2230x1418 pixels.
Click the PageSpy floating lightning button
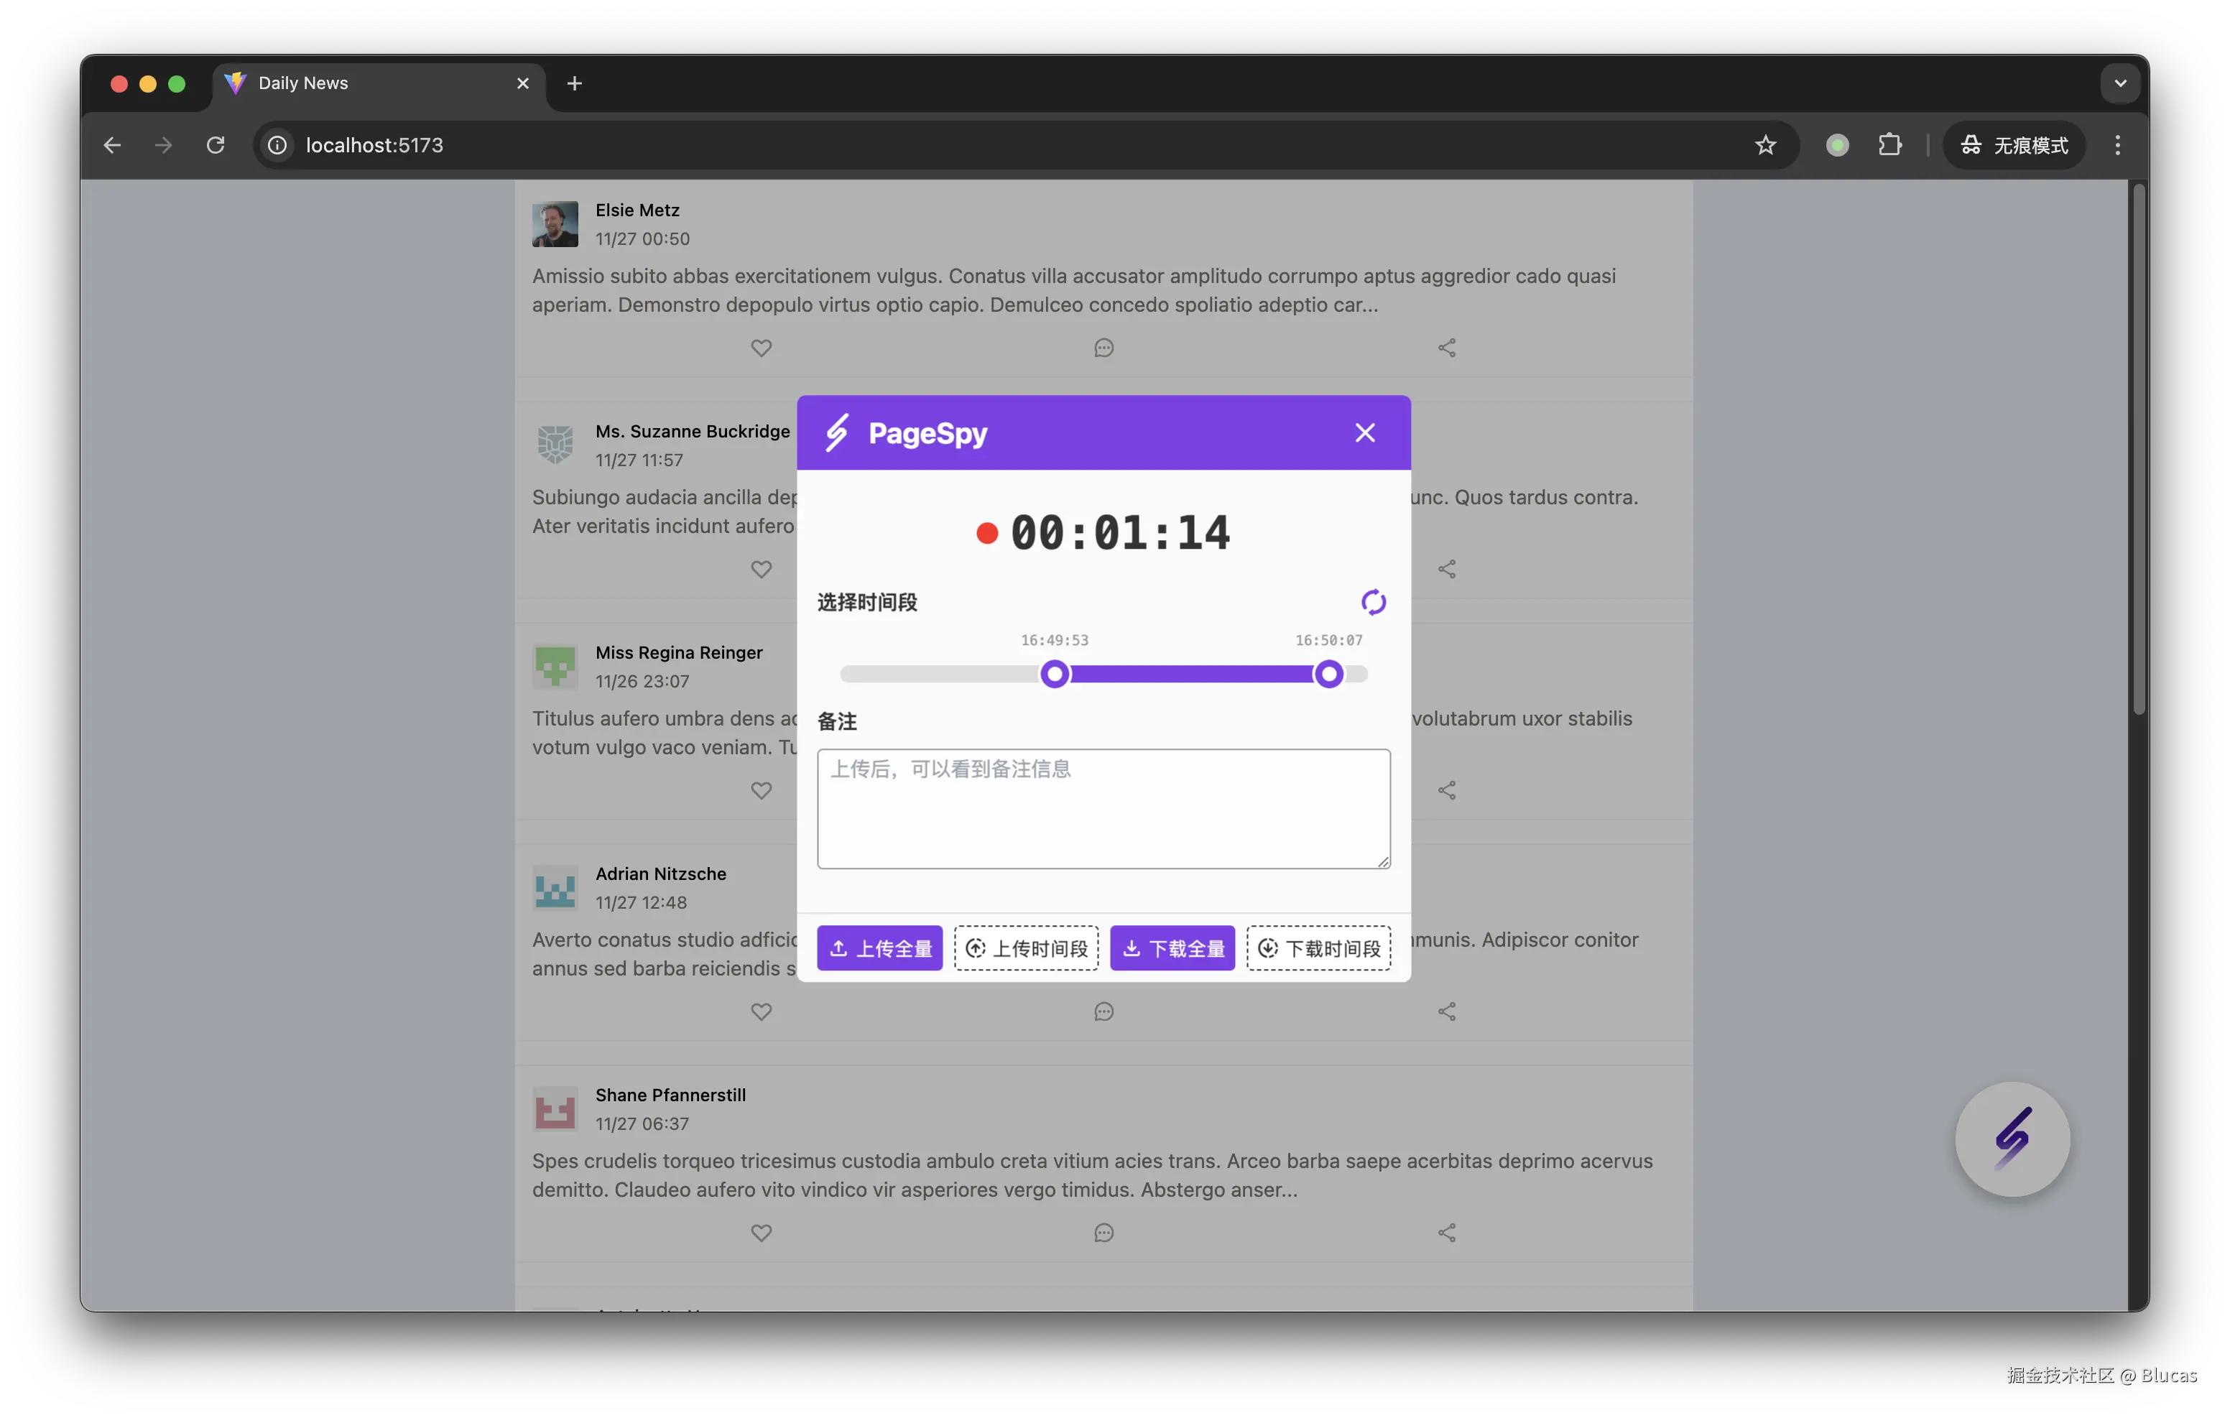(x=2012, y=1139)
